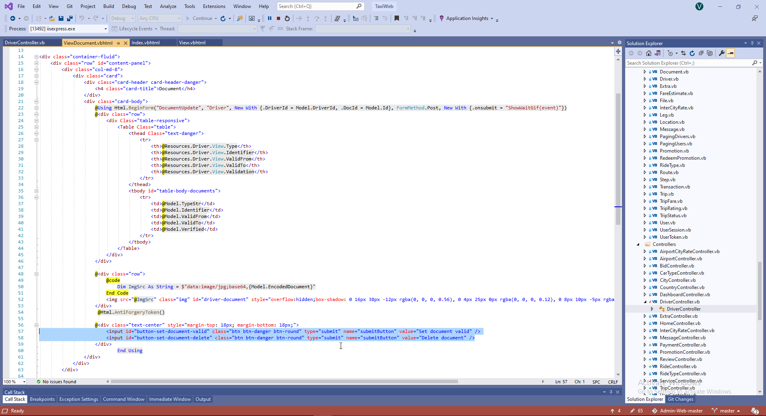Viewport: 766px width, 416px height.
Task: Toggle auto-hide pin on Call Stack panel
Action: pyautogui.click(x=611, y=392)
